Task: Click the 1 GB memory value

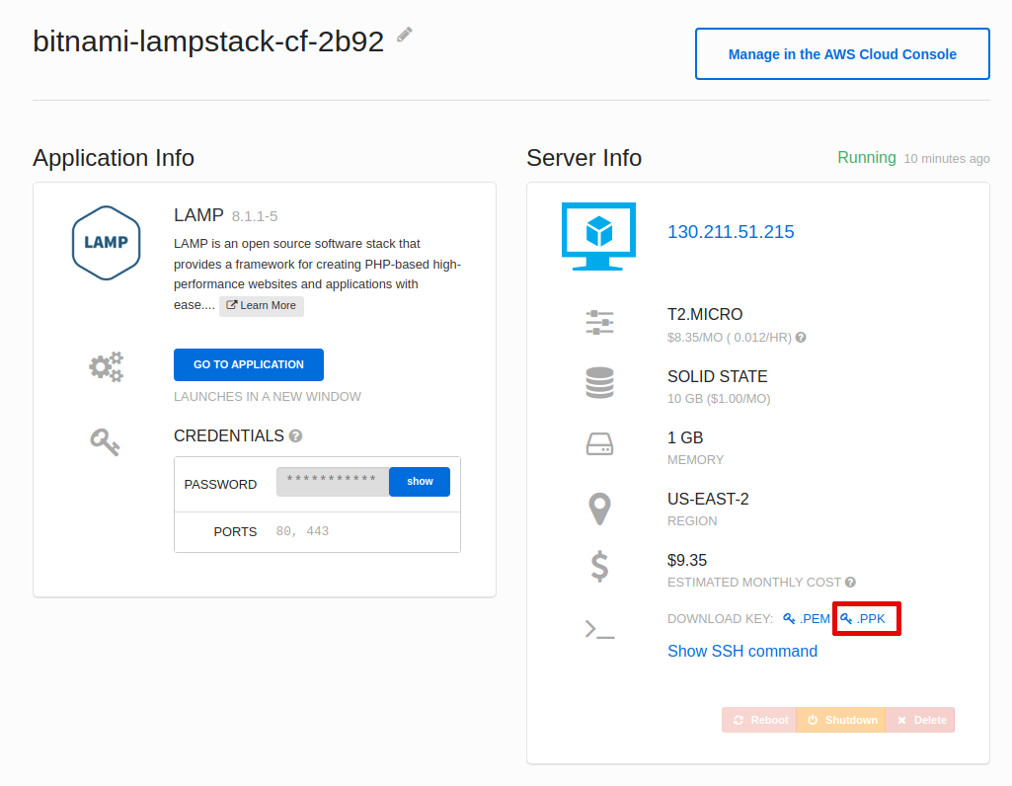Action: tap(685, 437)
